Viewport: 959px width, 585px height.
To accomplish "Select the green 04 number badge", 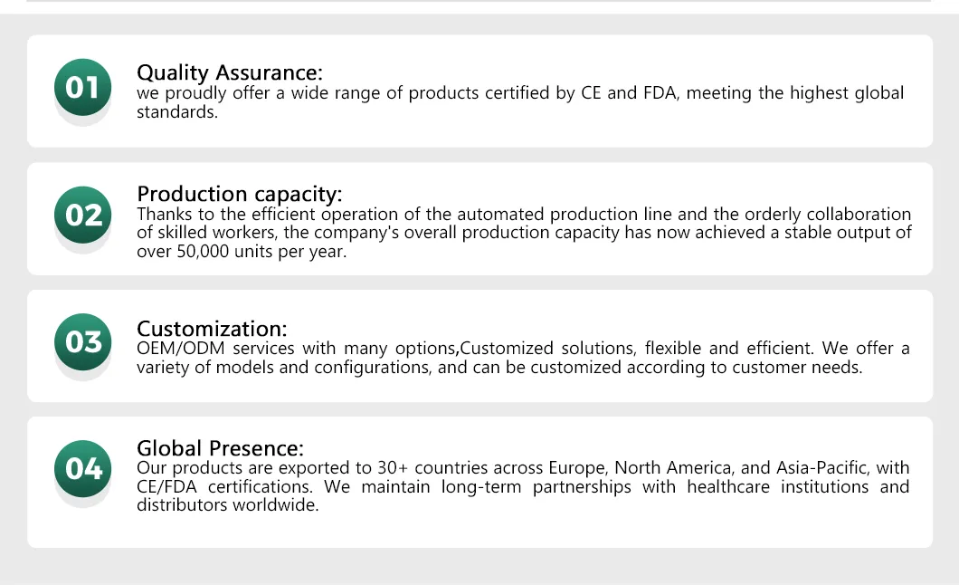I will [x=83, y=469].
